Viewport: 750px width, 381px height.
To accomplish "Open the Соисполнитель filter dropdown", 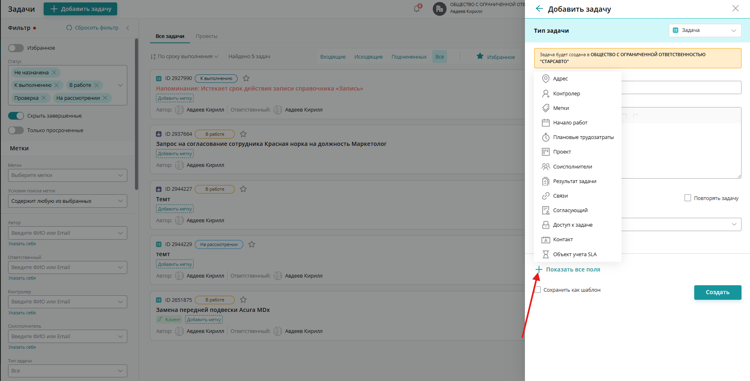I will pyautogui.click(x=67, y=337).
